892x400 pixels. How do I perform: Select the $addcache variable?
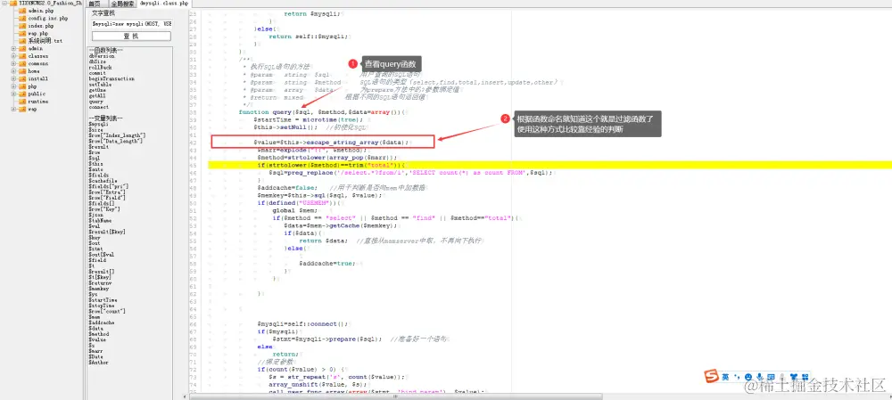tap(102, 322)
